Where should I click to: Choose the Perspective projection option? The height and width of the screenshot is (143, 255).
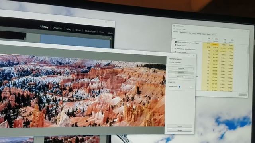click(x=181, y=77)
